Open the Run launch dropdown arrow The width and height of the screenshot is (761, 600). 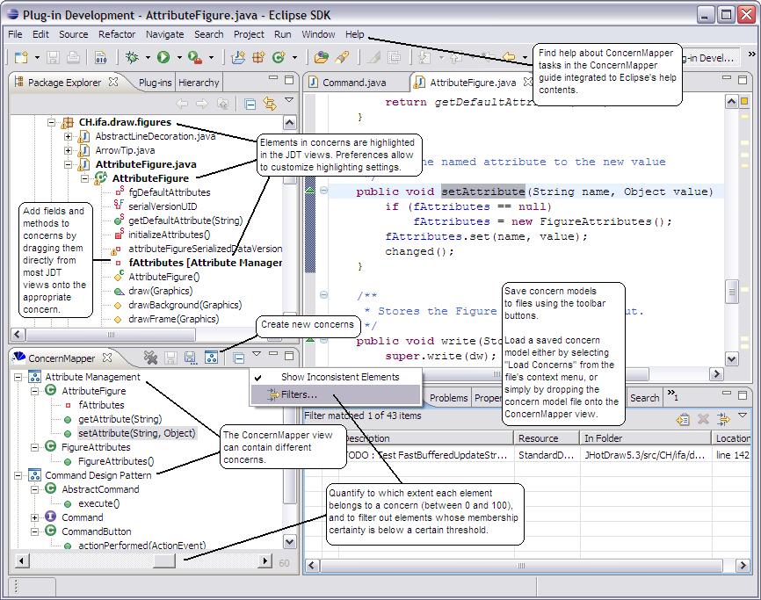(179, 58)
